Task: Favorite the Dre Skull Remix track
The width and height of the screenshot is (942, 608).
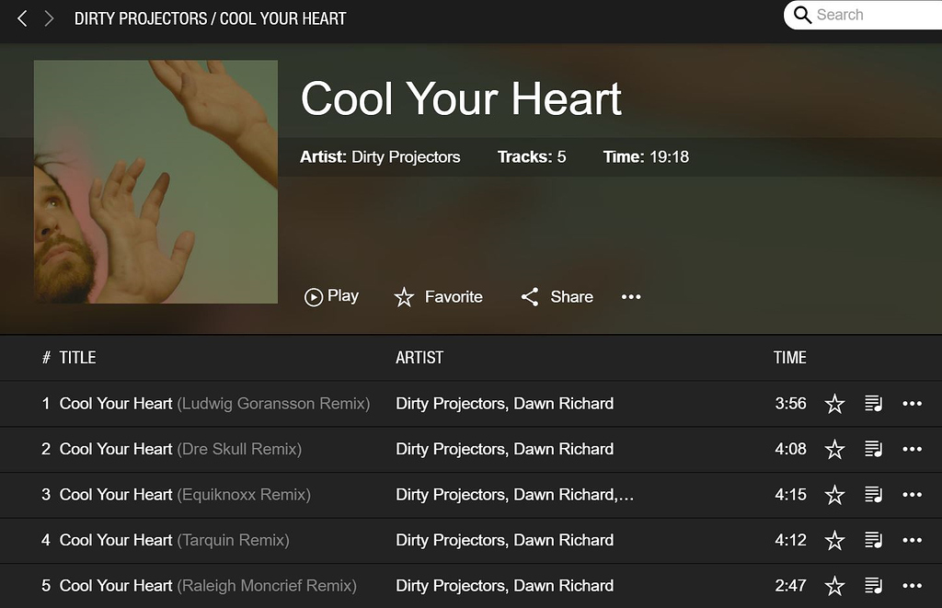Action: click(x=834, y=449)
